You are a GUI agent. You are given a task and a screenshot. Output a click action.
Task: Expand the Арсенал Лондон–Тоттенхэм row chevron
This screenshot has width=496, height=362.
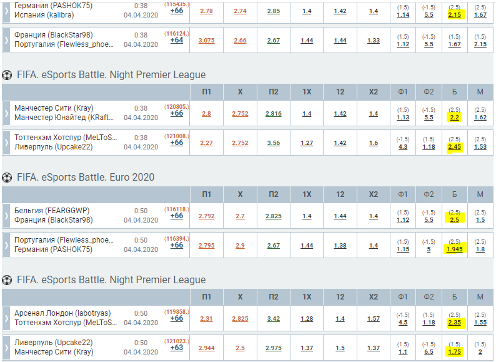[x=6, y=318]
